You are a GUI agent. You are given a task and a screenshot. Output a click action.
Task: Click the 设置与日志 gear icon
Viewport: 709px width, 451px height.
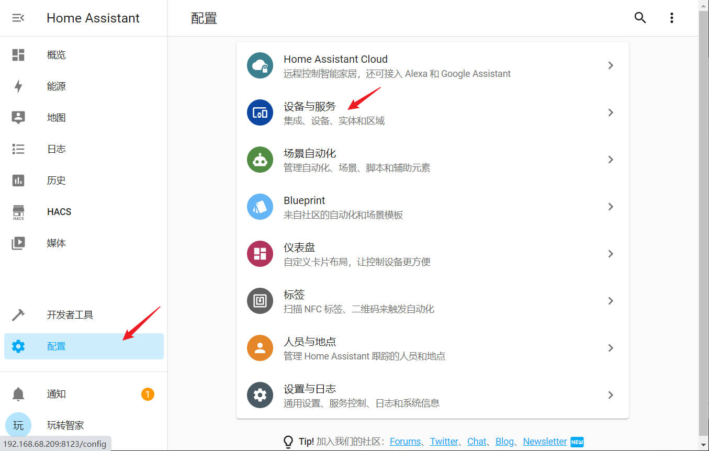pyautogui.click(x=260, y=395)
